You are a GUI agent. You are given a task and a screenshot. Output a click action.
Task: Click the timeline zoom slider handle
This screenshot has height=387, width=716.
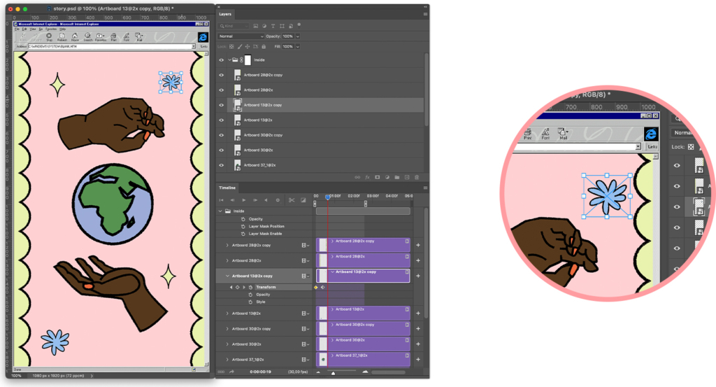[333, 373]
